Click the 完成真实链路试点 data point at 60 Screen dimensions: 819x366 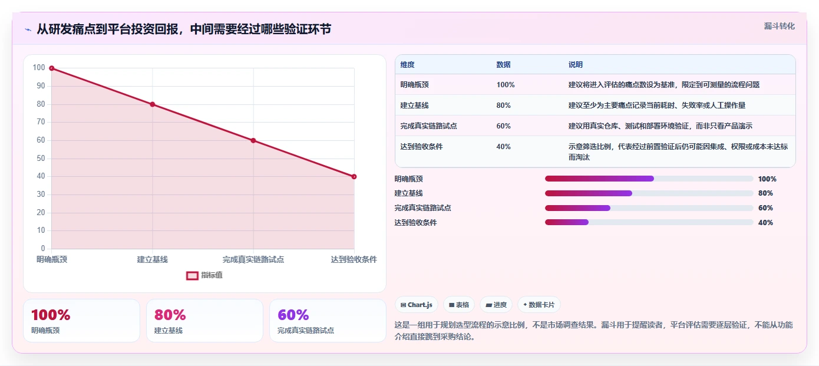point(253,140)
